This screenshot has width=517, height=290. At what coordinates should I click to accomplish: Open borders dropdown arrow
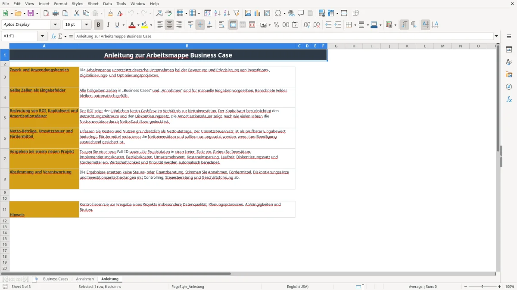355,25
